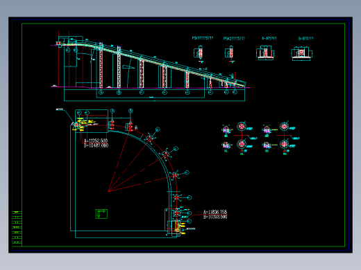Click the coordinate label A=11752.500
The width and height of the screenshot is (361, 270).
(x=96, y=141)
